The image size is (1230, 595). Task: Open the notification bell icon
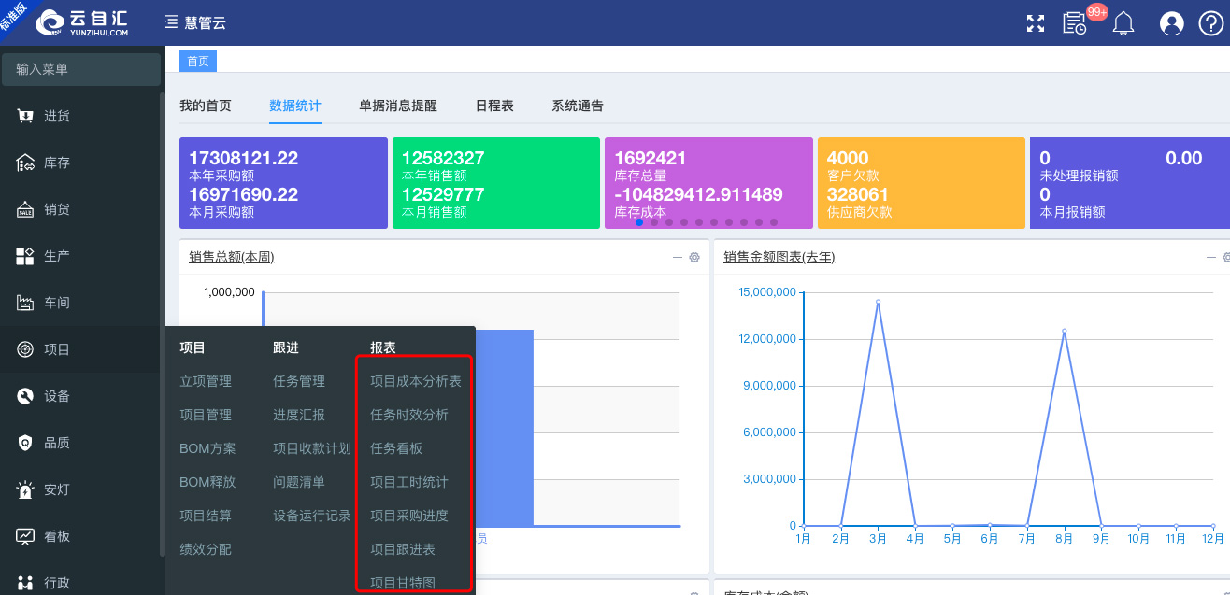(x=1123, y=23)
